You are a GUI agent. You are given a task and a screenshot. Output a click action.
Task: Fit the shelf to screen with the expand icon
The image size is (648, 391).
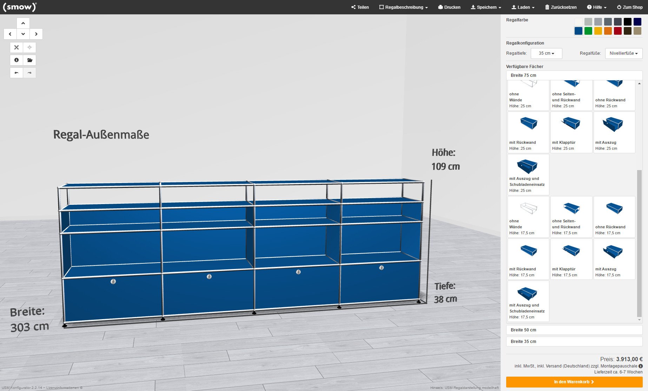coord(16,47)
